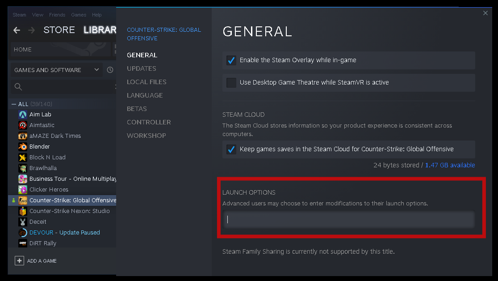Click the library search magnifier icon
The image size is (498, 281).
(x=18, y=87)
